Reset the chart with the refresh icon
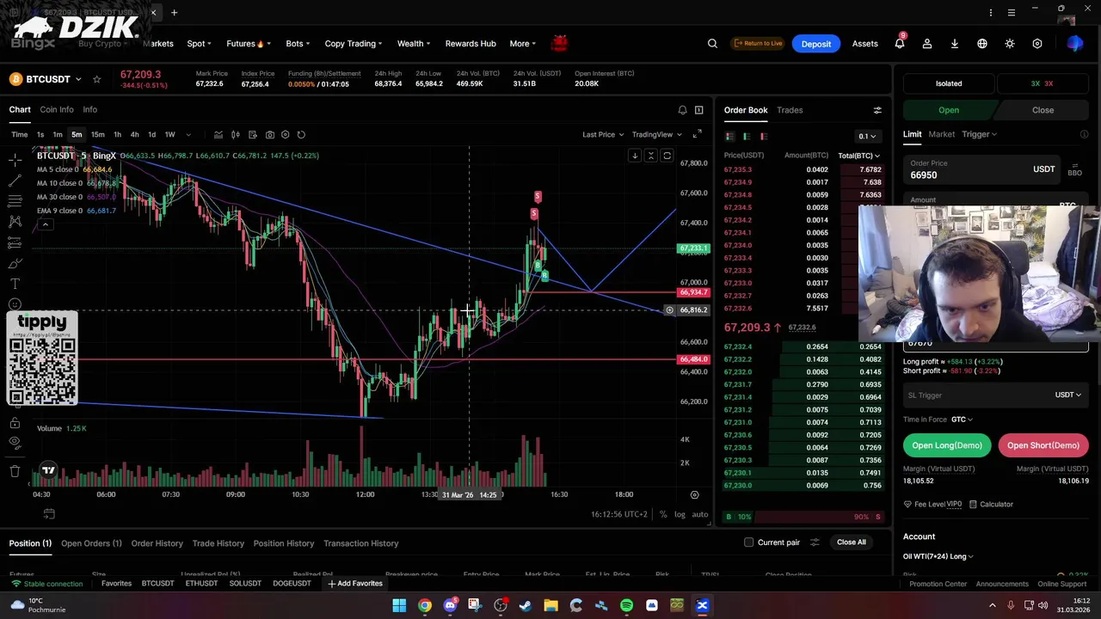The image size is (1101, 619). pyautogui.click(x=301, y=134)
